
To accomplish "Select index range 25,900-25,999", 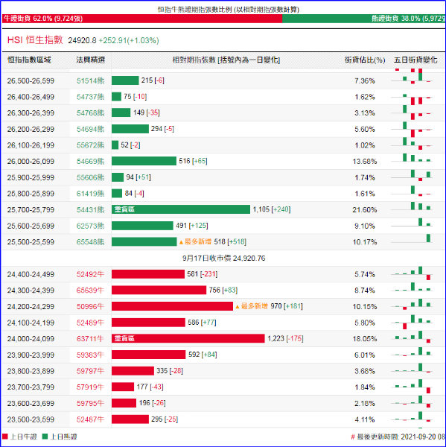I will [31, 177].
